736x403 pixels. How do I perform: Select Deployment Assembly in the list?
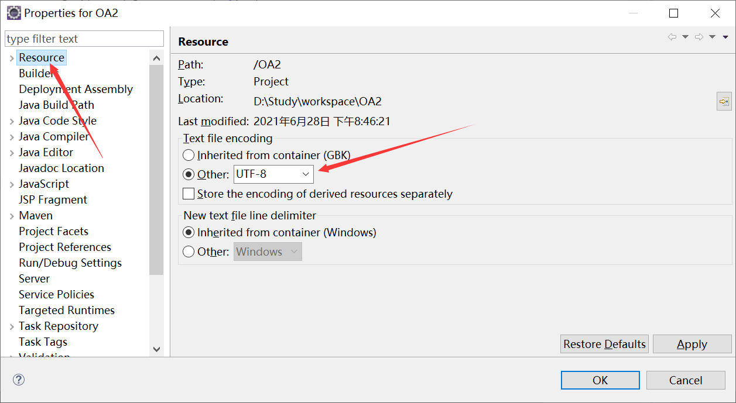(76, 89)
